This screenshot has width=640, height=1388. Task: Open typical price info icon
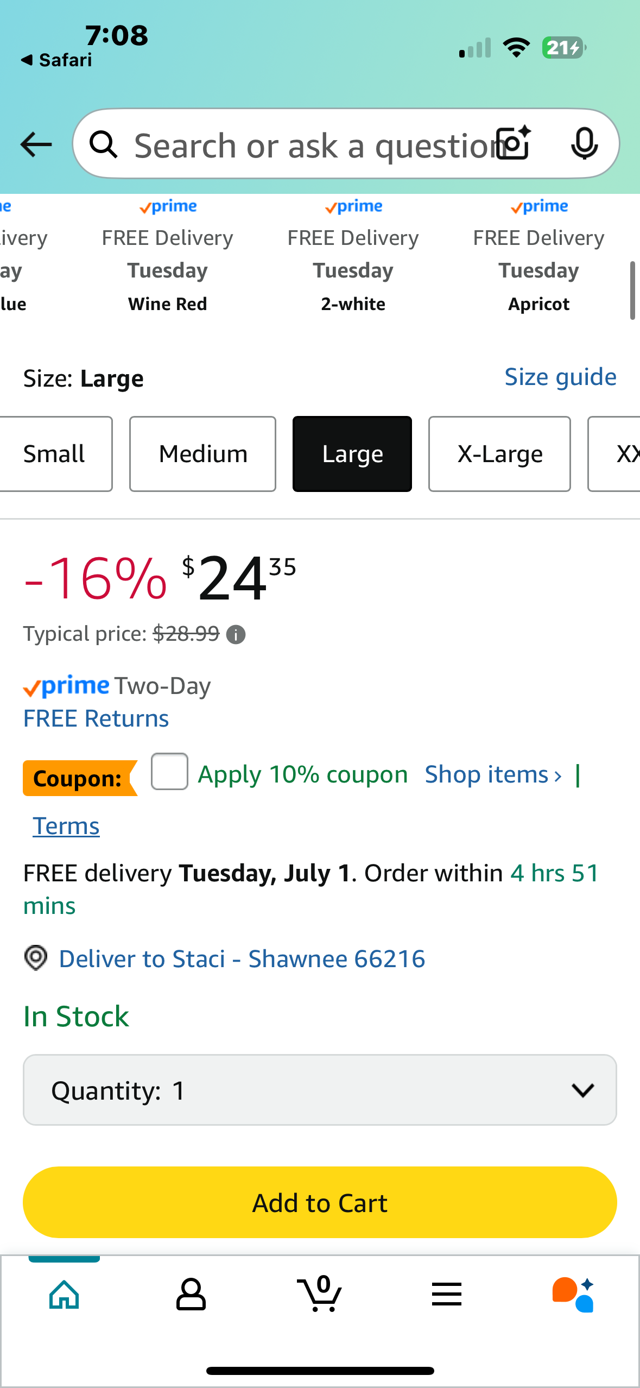coord(236,634)
